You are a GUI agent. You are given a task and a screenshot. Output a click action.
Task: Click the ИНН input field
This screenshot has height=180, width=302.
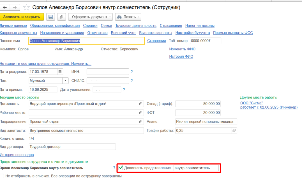point(108,72)
